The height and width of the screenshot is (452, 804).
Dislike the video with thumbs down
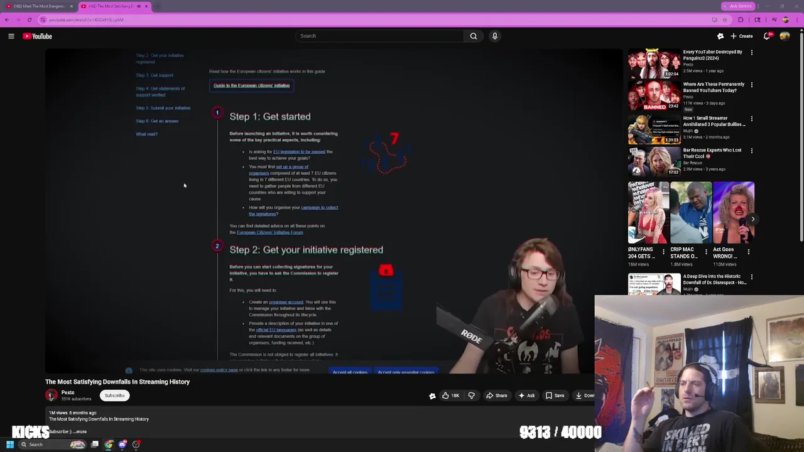tap(472, 395)
